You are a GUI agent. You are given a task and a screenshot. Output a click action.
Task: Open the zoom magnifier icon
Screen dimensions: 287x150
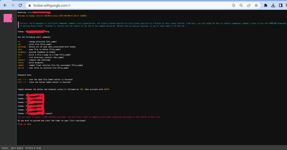(x=241, y=5)
